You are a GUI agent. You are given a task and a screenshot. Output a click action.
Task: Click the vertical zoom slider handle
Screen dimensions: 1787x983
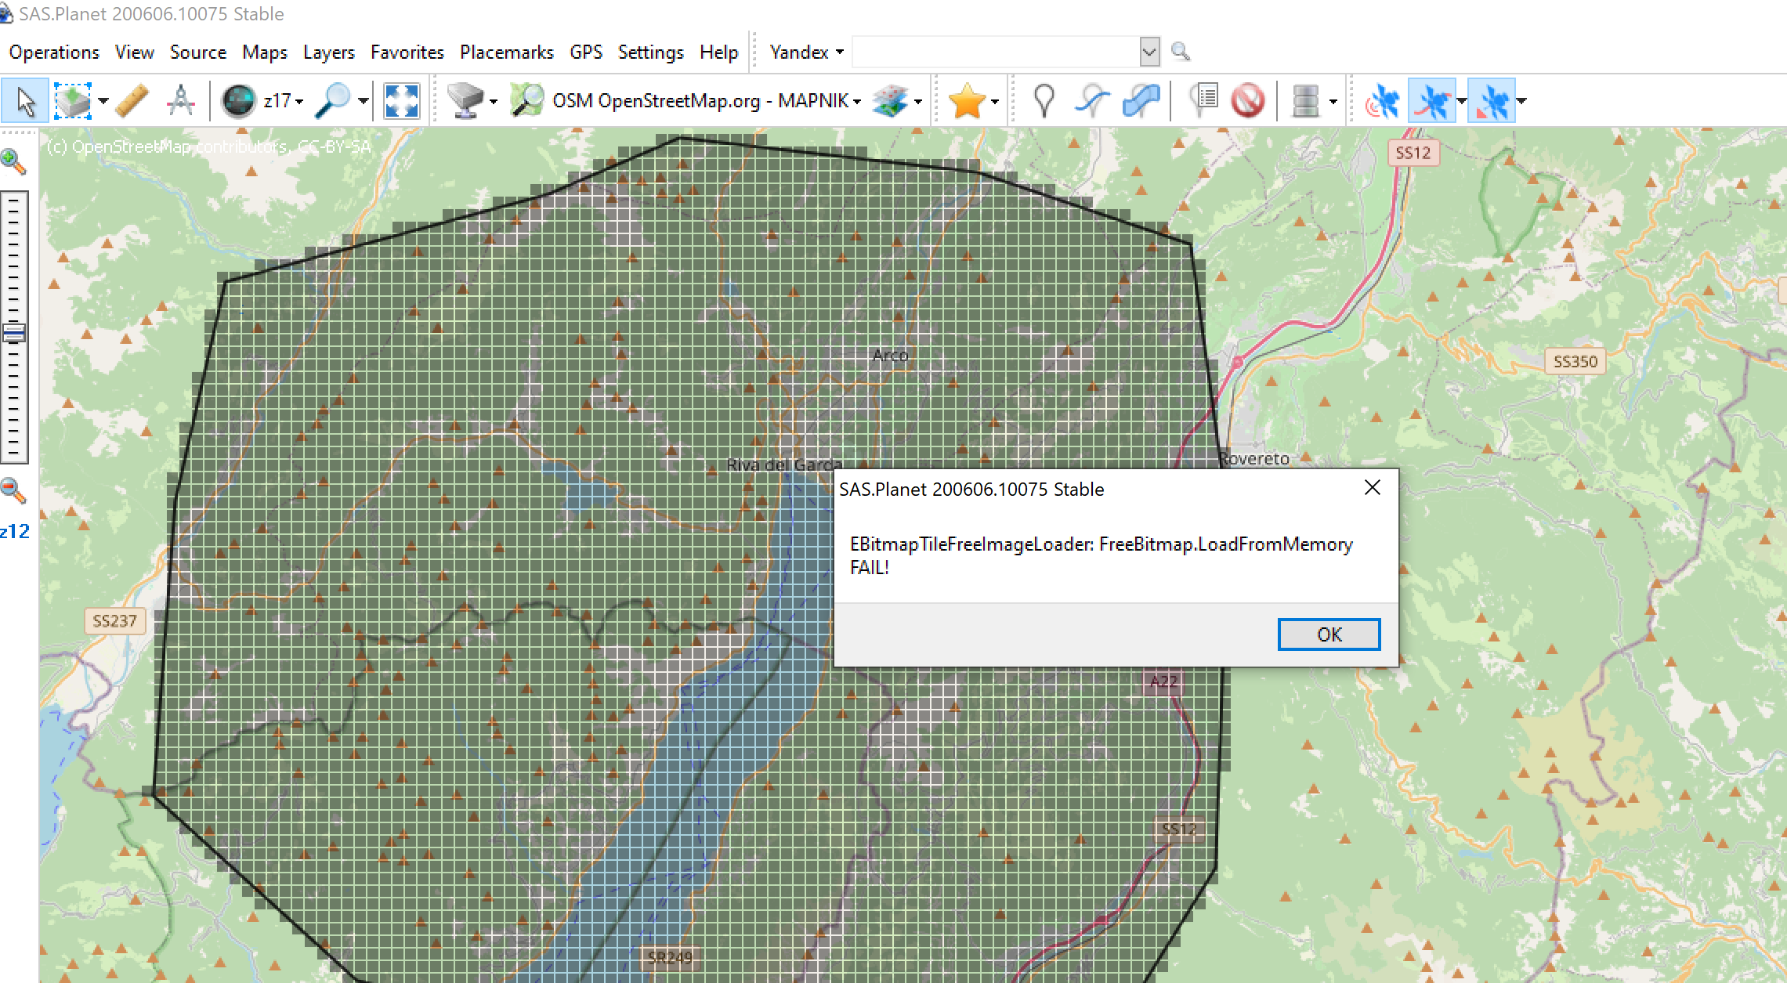(x=14, y=334)
